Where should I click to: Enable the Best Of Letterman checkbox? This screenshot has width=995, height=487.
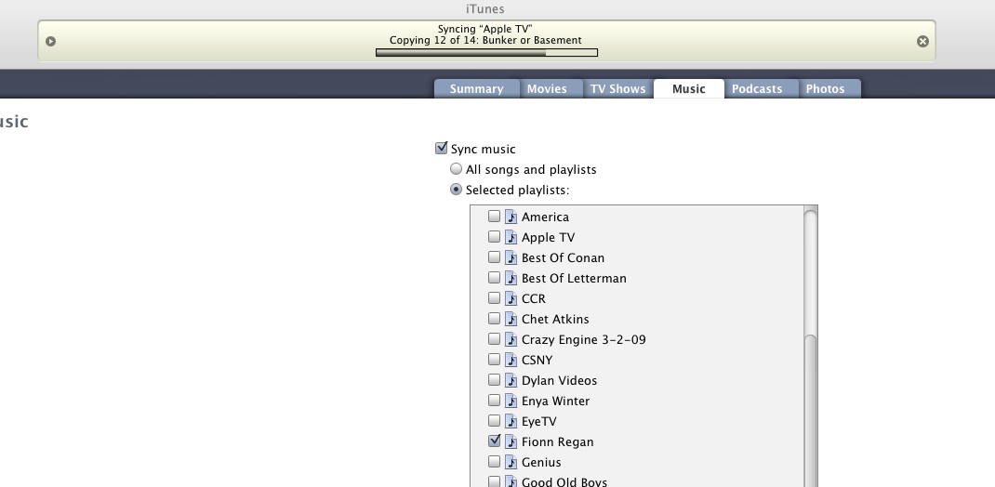click(x=494, y=278)
